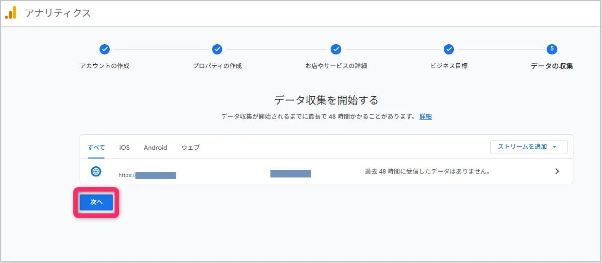The image size is (602, 263).
Task: Open the ストリームを追加 dropdown
Action: (529, 147)
